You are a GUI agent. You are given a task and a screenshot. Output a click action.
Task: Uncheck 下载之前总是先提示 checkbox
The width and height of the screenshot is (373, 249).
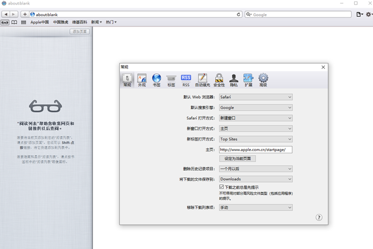[x=222, y=187]
